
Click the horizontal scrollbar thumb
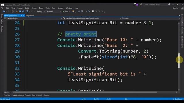point(85,92)
